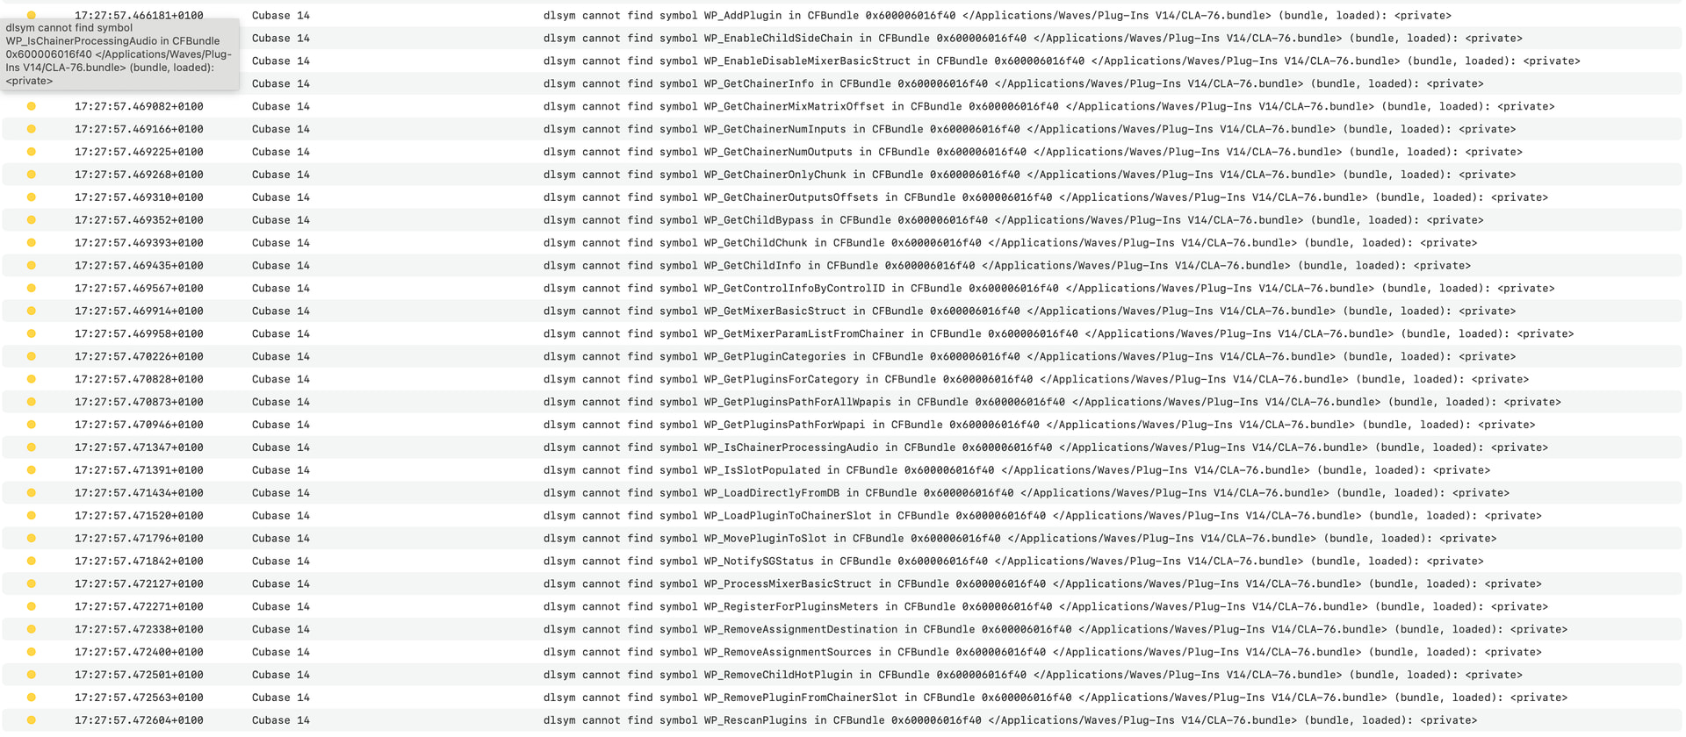Image resolution: width=1686 pixels, height=737 pixels.
Task: Click timestamp 17:27:57.471796+0100
Action: click(139, 539)
